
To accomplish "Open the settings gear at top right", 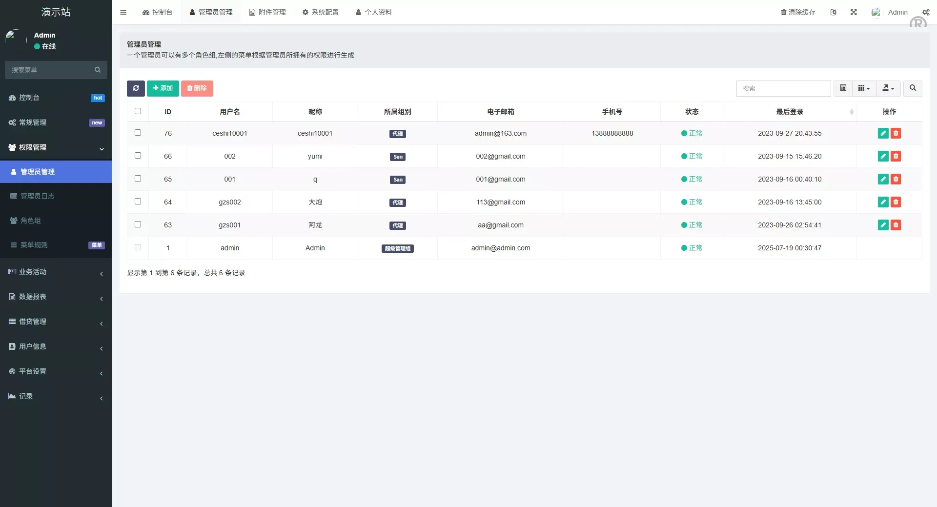I will point(926,12).
